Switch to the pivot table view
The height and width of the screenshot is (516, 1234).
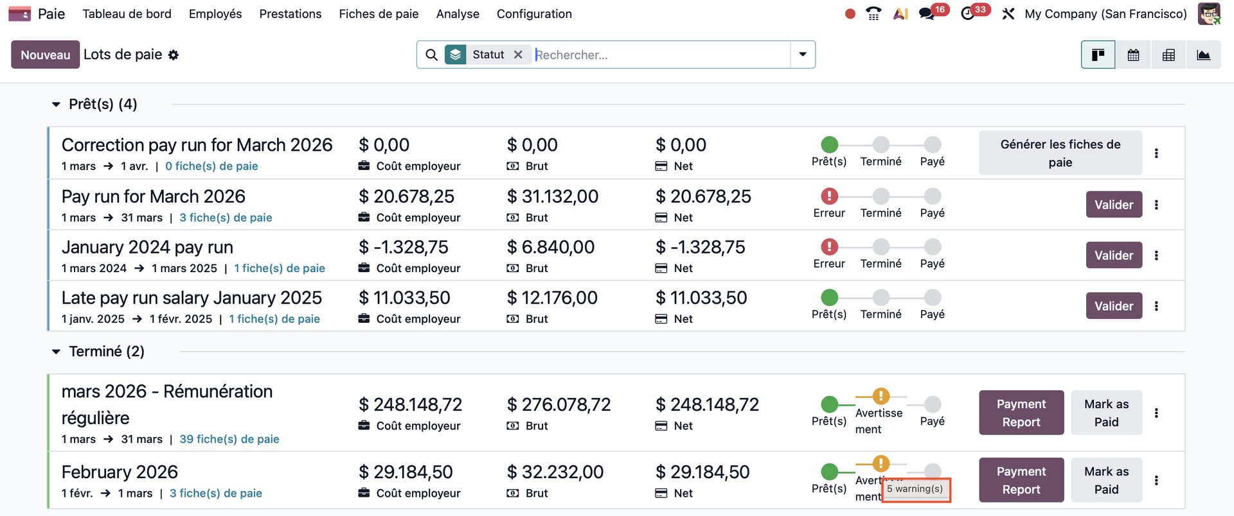1168,55
